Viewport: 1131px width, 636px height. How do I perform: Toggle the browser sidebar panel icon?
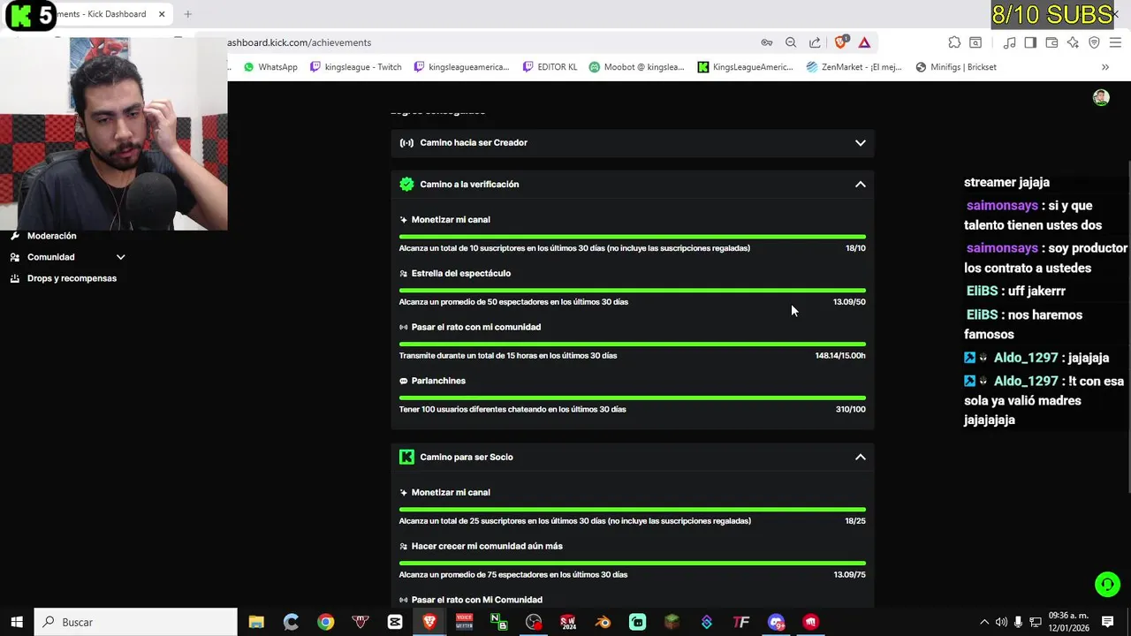coord(1030,42)
